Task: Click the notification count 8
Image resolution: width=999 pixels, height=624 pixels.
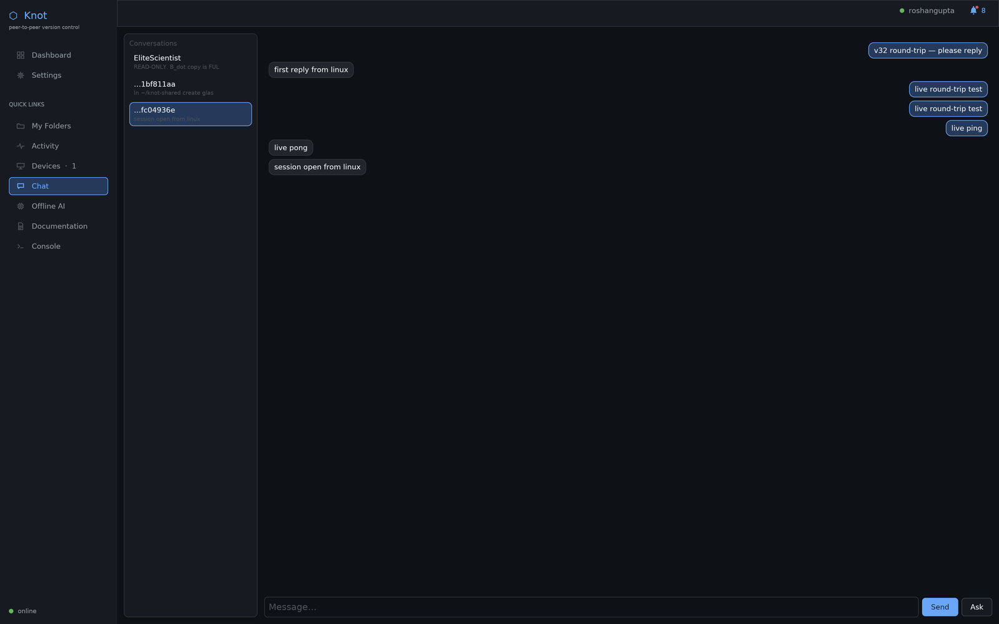Action: [983, 11]
